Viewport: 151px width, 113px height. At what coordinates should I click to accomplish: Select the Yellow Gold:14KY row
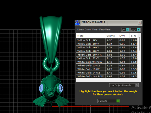point(107,47)
